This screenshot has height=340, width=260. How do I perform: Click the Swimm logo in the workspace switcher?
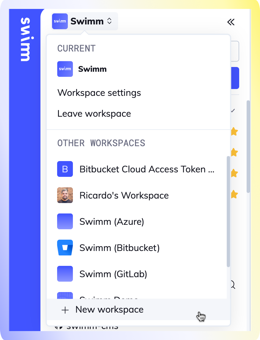[x=60, y=21]
